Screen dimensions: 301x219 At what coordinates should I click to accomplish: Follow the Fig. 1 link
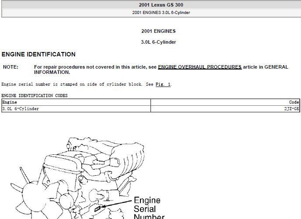pos(163,84)
